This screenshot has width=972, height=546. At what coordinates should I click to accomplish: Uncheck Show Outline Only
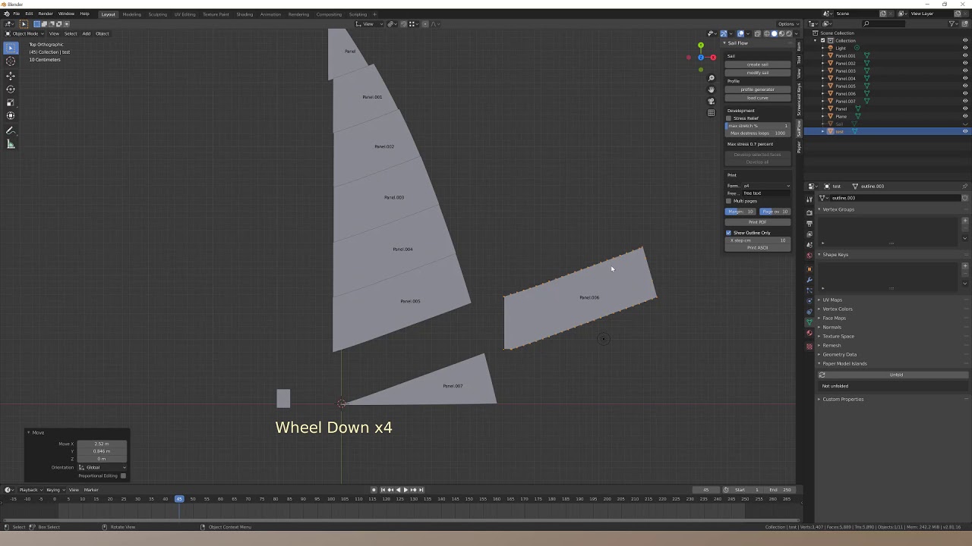729,233
